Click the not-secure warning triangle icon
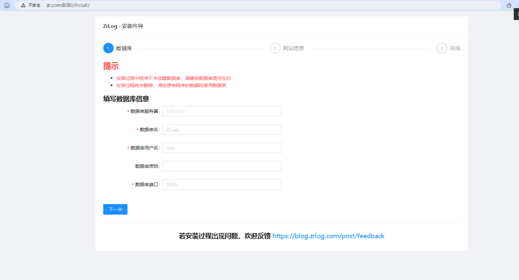The image size is (519, 280). (23, 5)
